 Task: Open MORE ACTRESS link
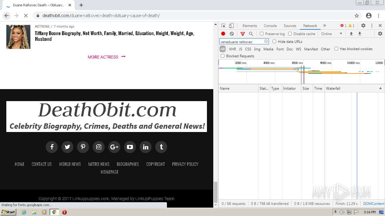pyautogui.click(x=106, y=57)
